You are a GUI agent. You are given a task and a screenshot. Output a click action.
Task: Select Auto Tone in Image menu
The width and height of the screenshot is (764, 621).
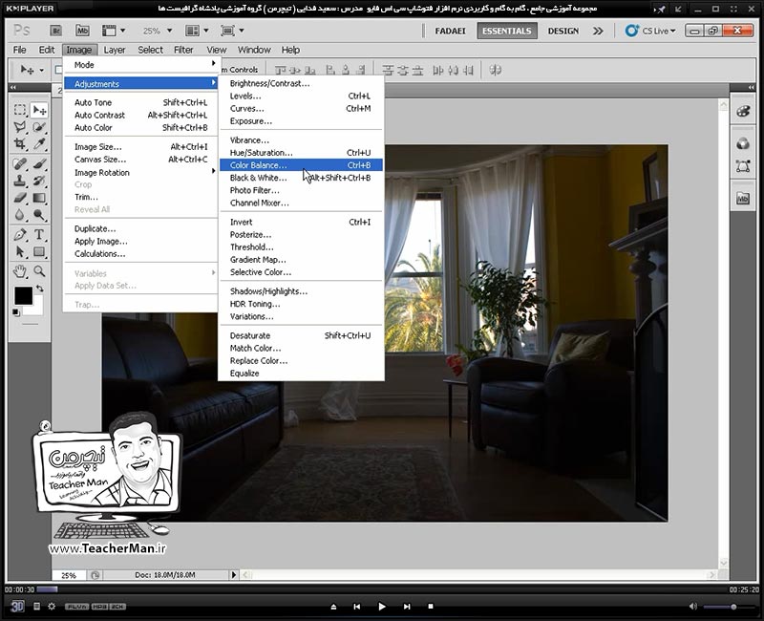[140, 102]
